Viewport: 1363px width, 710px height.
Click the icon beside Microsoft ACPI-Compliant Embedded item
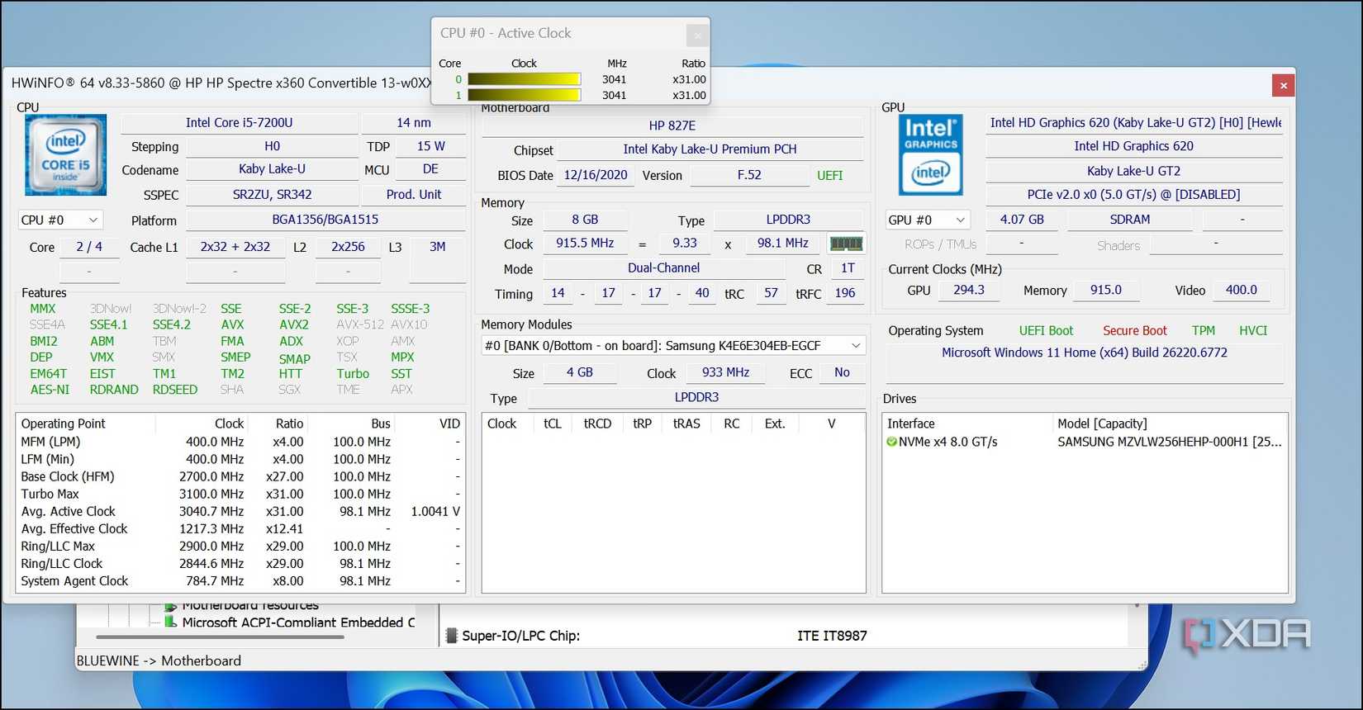(x=171, y=622)
